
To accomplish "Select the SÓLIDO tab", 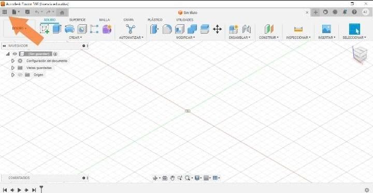I will [x=50, y=20].
